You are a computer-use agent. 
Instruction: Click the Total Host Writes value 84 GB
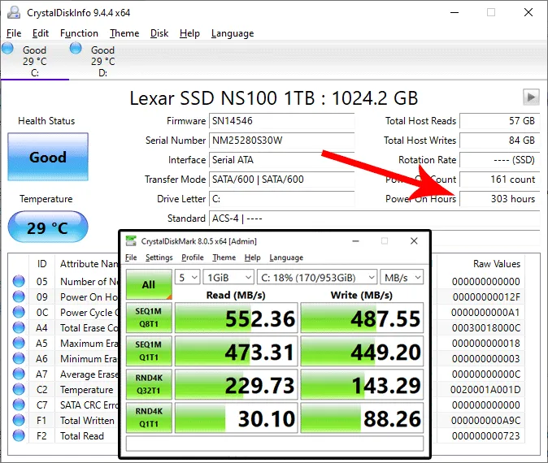pos(500,141)
